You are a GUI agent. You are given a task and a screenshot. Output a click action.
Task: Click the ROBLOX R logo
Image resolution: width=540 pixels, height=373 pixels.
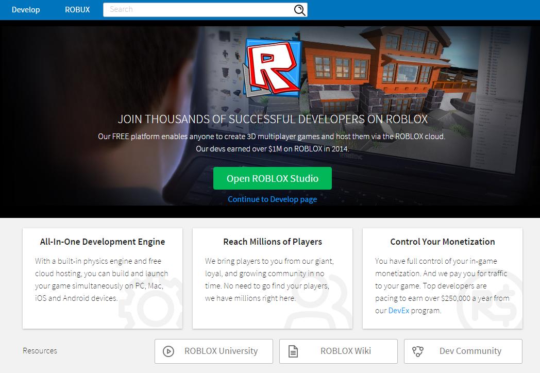coord(273,68)
